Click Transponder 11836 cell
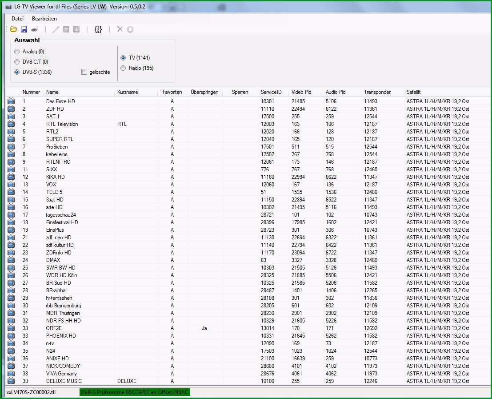This screenshot has height=399, width=492. [371, 298]
